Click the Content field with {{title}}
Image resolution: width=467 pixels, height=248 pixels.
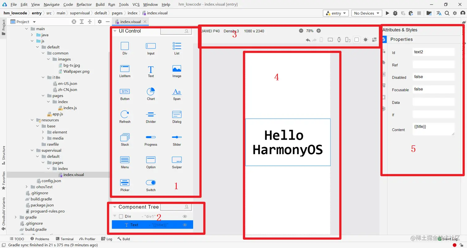tap(434, 129)
